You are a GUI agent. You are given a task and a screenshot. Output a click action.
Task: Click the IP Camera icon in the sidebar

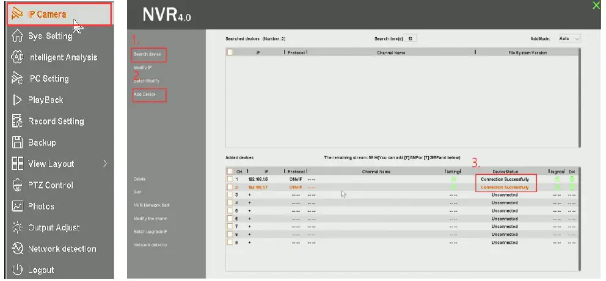tap(17, 14)
